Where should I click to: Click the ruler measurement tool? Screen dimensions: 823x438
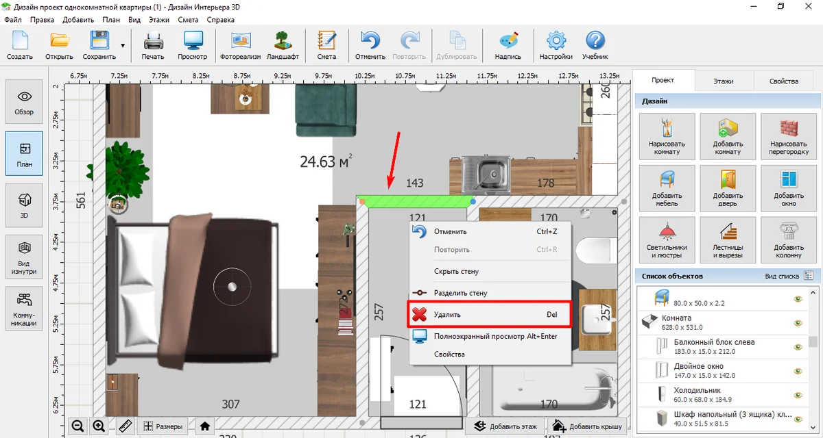(124, 426)
